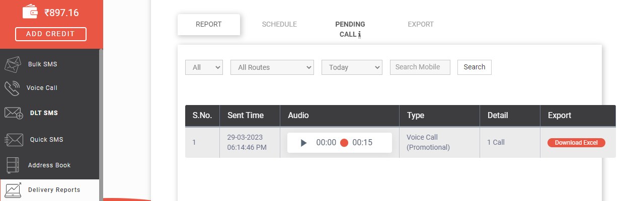Click the Add Credit button
This screenshot has height=201, width=626.
click(x=51, y=34)
